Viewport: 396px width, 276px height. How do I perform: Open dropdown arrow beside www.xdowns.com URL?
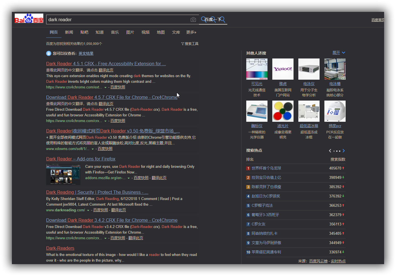point(93,149)
